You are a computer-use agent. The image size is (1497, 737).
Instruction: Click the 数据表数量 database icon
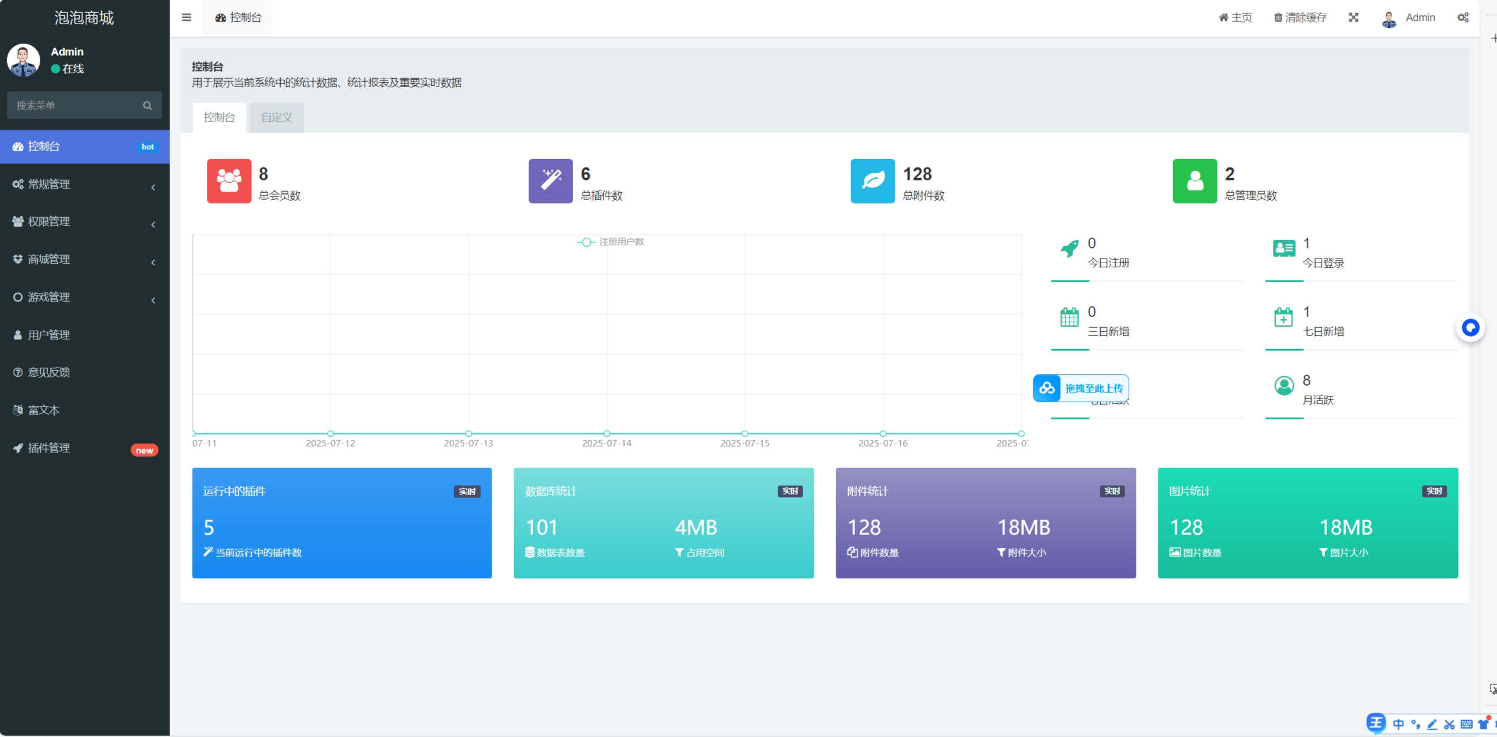pyautogui.click(x=530, y=552)
